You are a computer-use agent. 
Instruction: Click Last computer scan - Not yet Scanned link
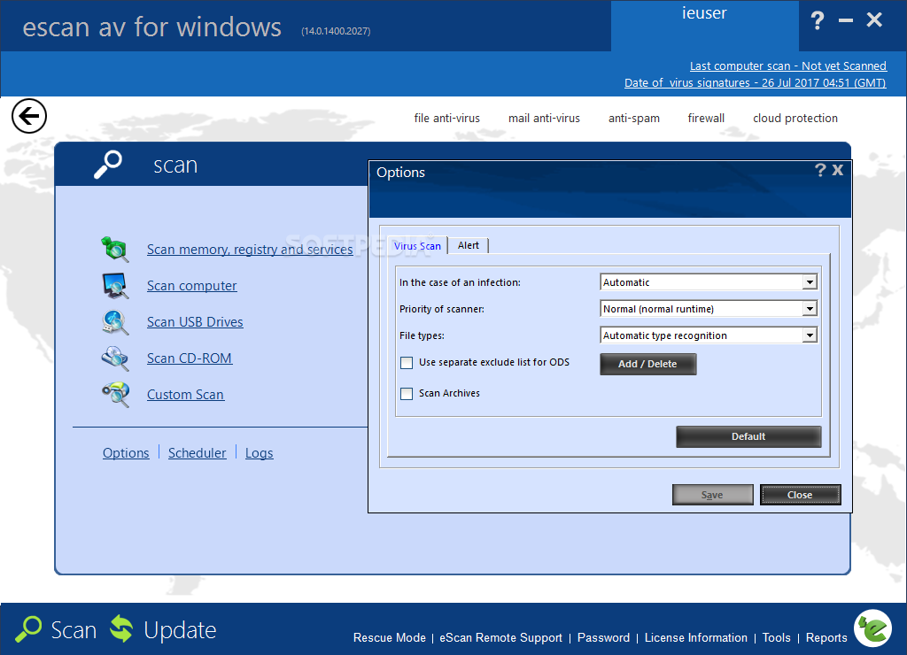point(787,65)
